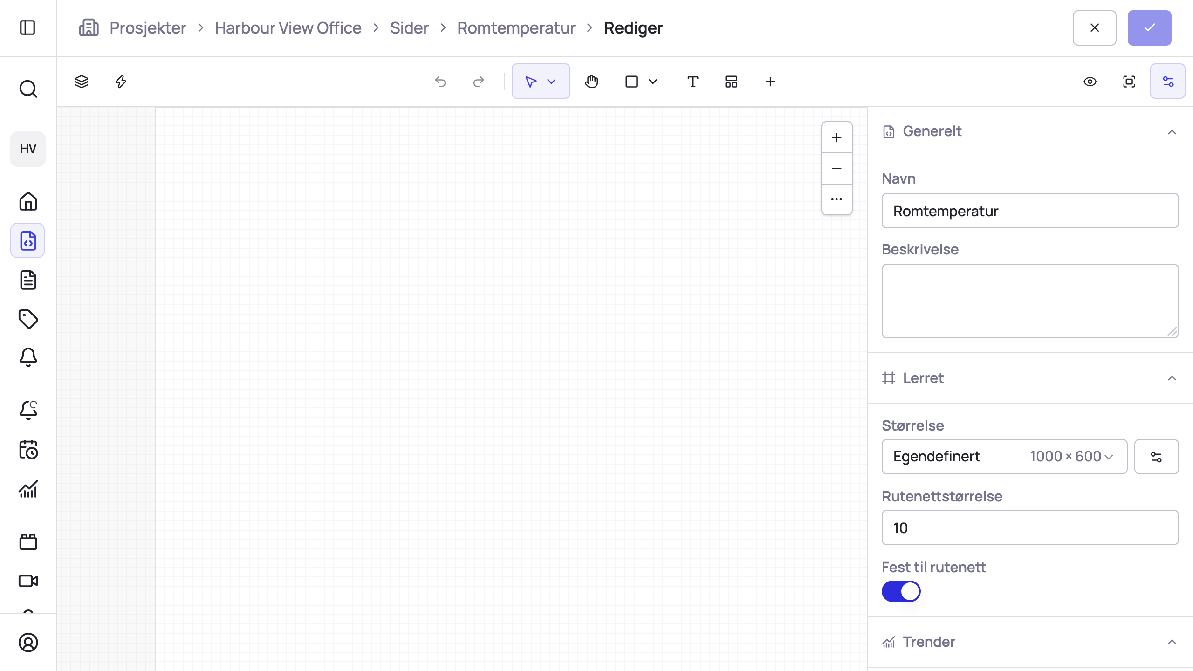This screenshot has width=1193, height=671.
Task: Open the pages code-file icon in sidebar
Action: coord(28,240)
